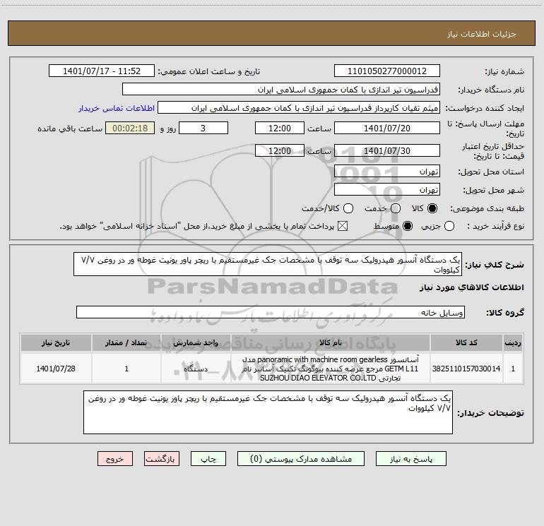Click مشاهده مدارک پیوستی (0) button

pyautogui.click(x=301, y=459)
